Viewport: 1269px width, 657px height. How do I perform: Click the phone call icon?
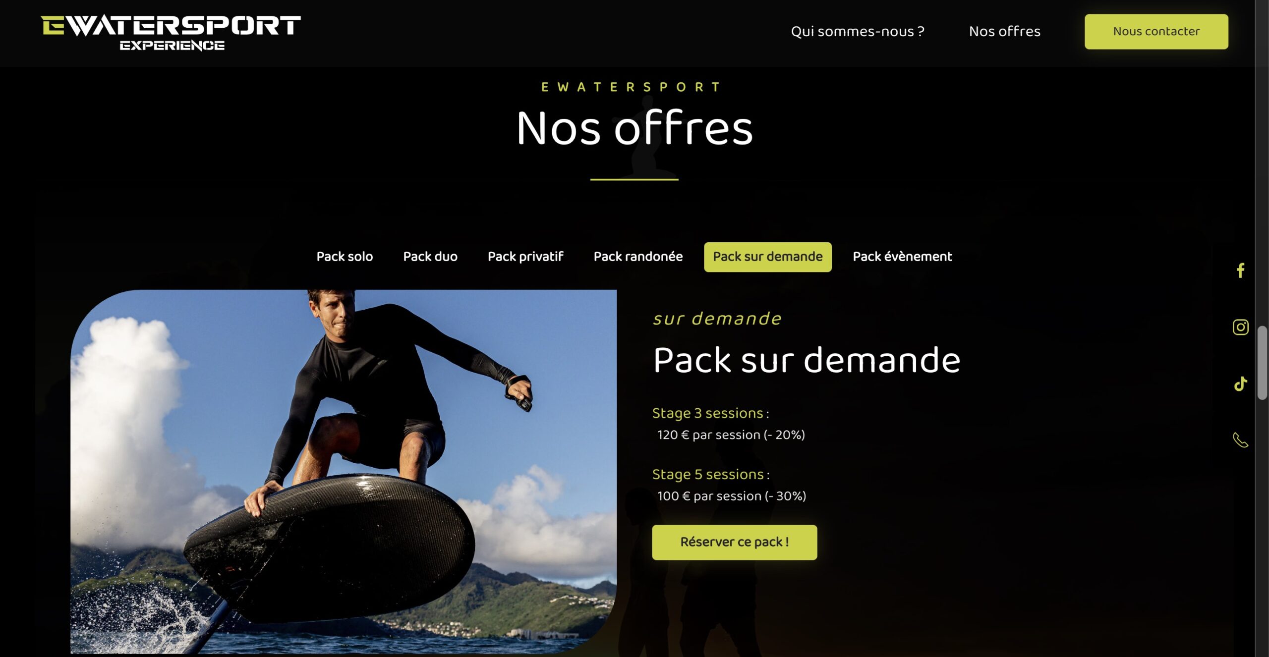(x=1240, y=440)
